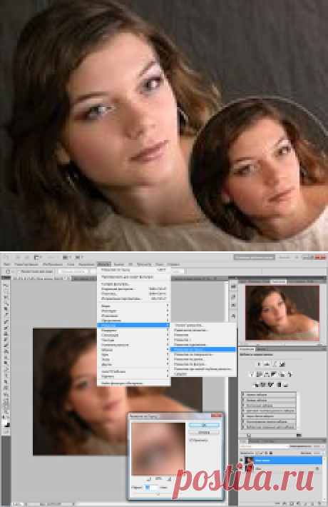Select the Crop tool
The height and width of the screenshot is (507, 328).
[x=6, y=308]
